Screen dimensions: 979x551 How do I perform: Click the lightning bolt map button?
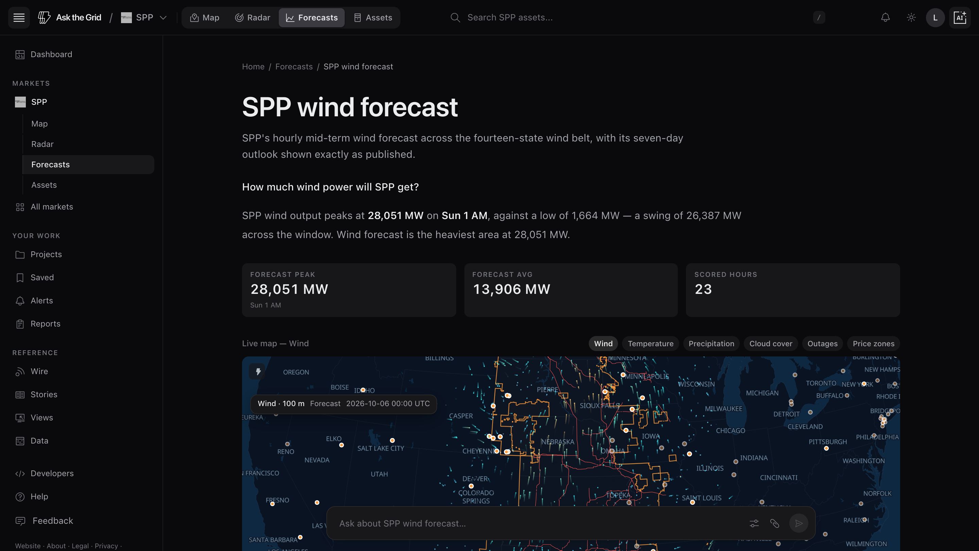click(x=258, y=371)
